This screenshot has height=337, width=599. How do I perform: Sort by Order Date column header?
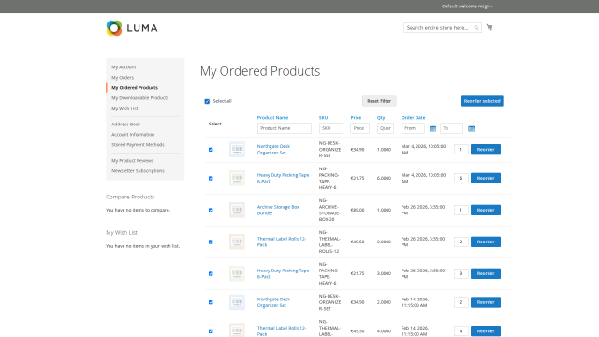(413, 118)
